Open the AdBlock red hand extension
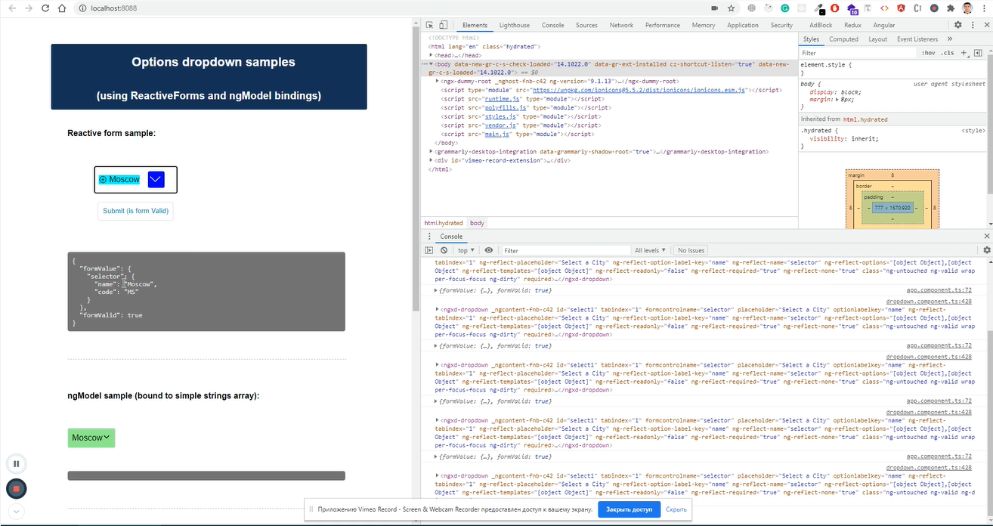This screenshot has width=993, height=526. pyautogui.click(x=835, y=8)
